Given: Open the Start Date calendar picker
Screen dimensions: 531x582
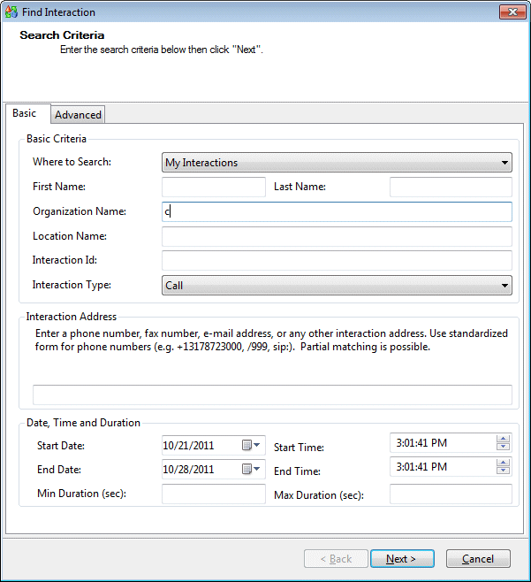Looking at the screenshot, I should click(x=251, y=446).
